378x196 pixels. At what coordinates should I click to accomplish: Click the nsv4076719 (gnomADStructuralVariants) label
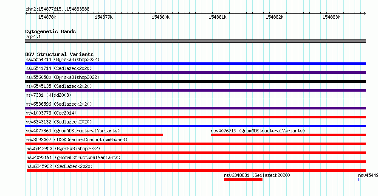pos(258,131)
